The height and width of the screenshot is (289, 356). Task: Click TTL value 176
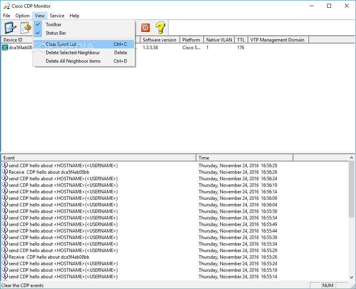pyautogui.click(x=241, y=48)
